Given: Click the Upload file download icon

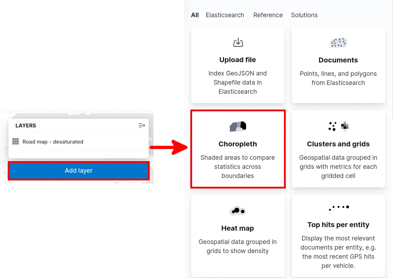Looking at the screenshot, I should pyautogui.click(x=238, y=42).
